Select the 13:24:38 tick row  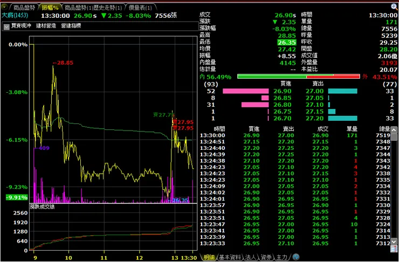(295, 161)
